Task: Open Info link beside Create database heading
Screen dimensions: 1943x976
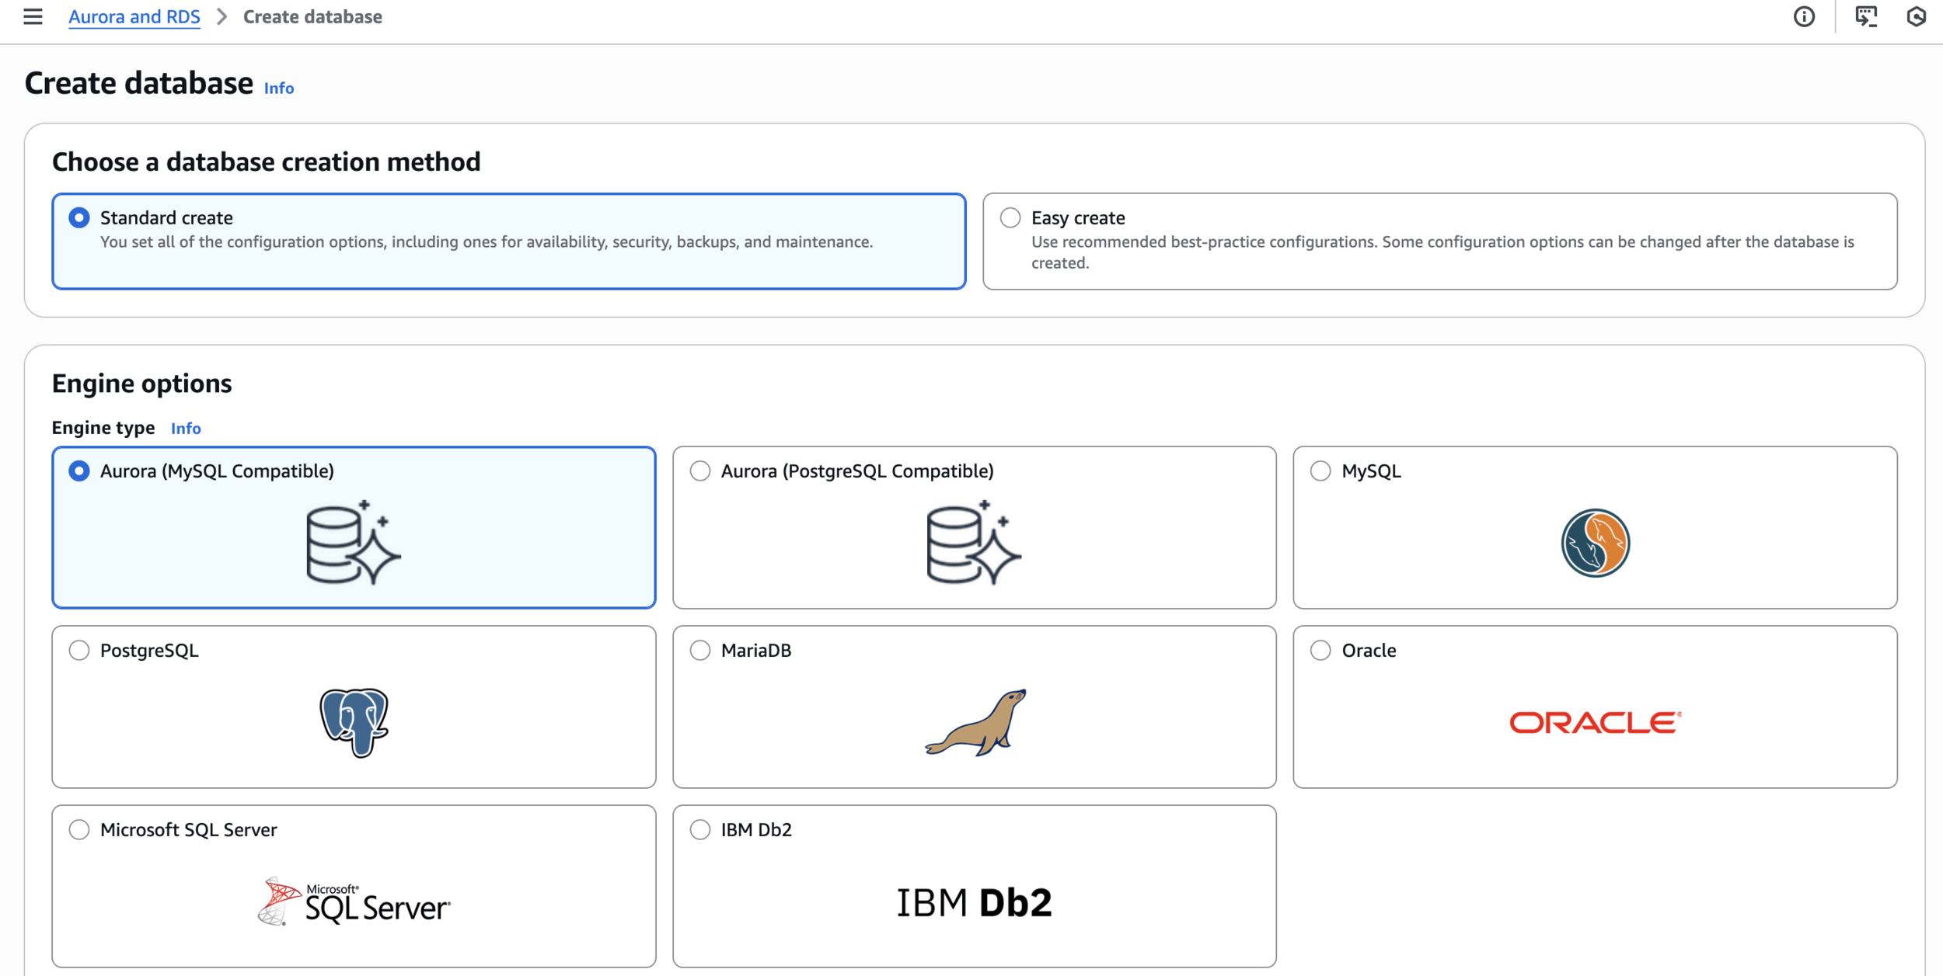Action: 278,88
